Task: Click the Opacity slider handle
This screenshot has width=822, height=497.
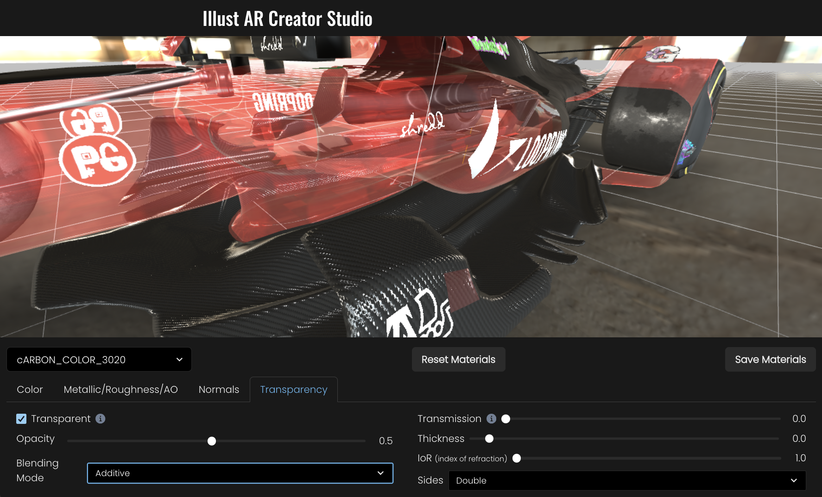Action: click(212, 441)
